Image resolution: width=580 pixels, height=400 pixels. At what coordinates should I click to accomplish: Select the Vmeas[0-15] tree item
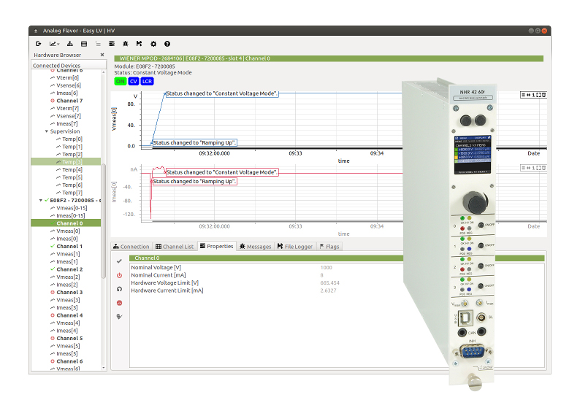[72, 208]
